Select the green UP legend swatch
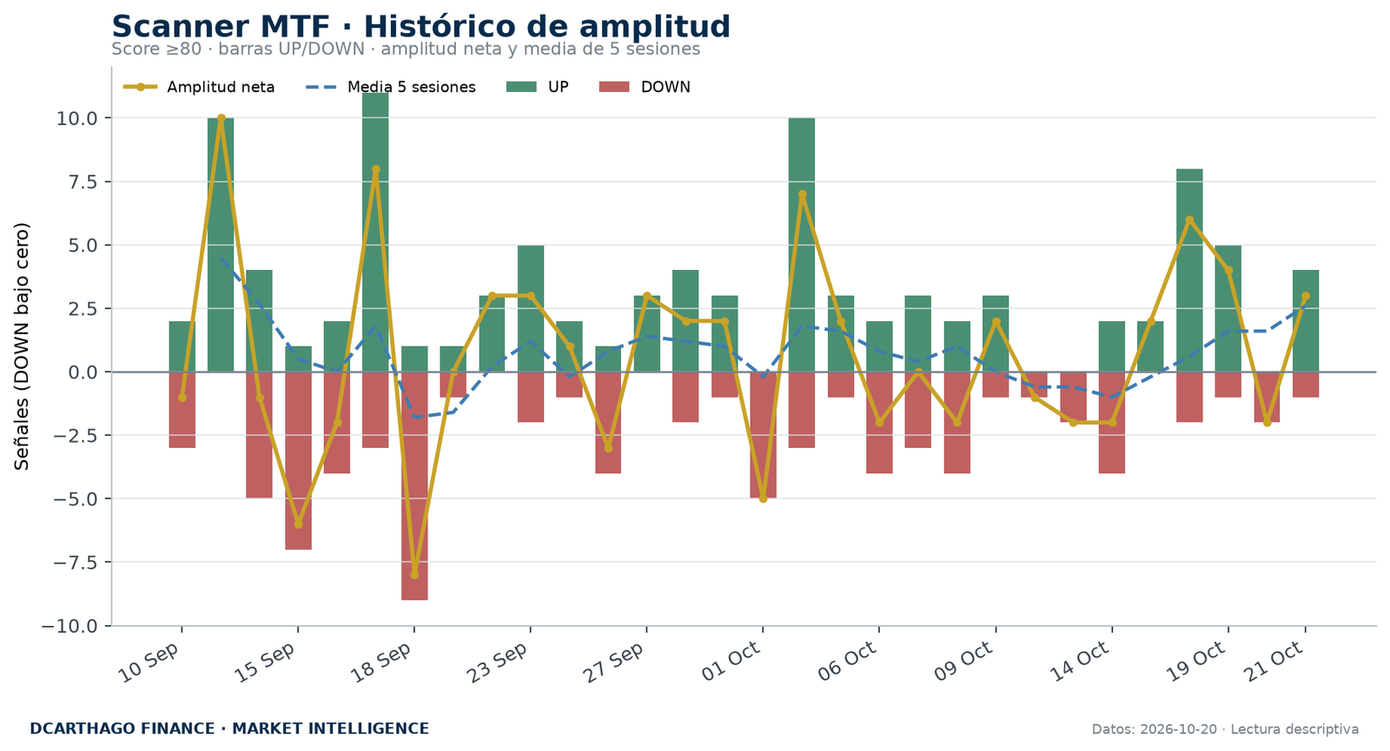Screen dimensions: 1390x751 pyautogui.click(x=522, y=87)
